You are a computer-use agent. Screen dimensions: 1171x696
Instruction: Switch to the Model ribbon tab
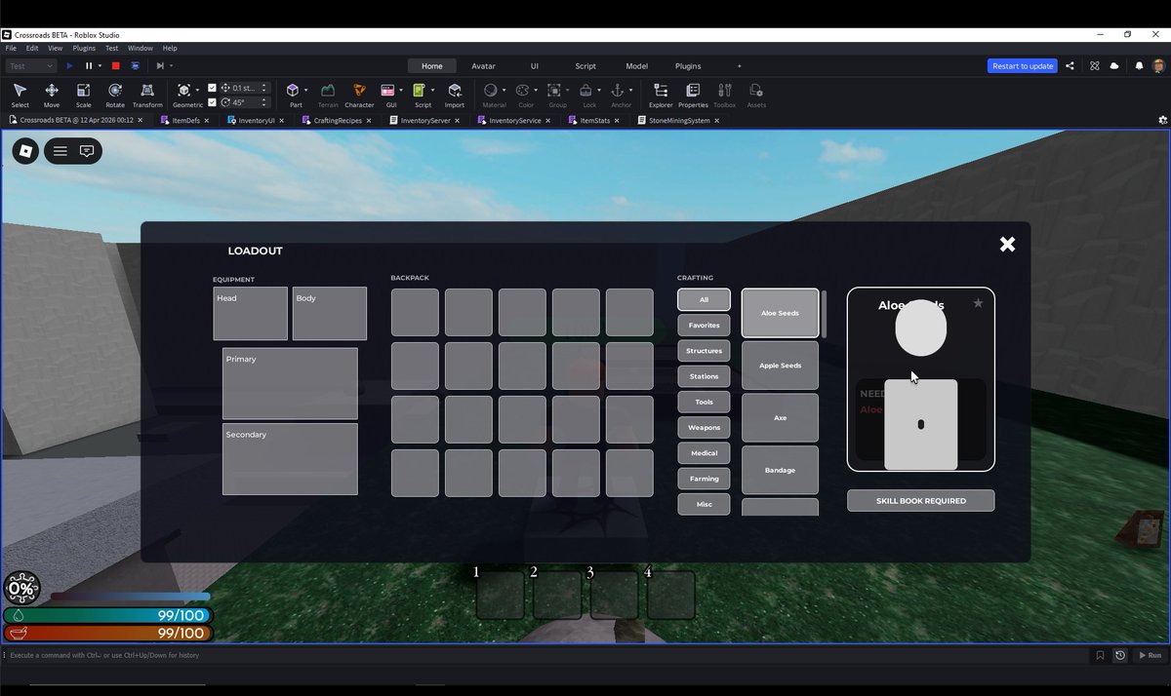pos(636,66)
